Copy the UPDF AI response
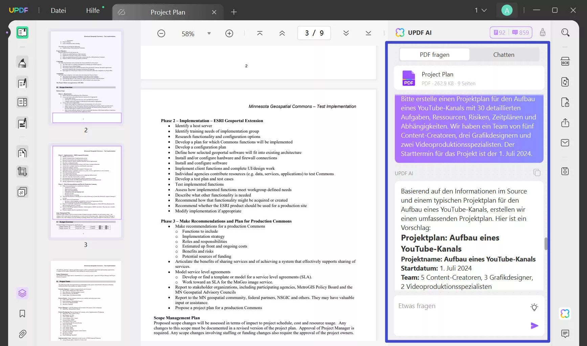The image size is (587, 346). point(537,172)
